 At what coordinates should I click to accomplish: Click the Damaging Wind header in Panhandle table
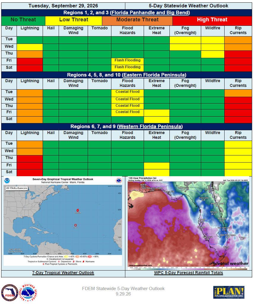(x=73, y=31)
